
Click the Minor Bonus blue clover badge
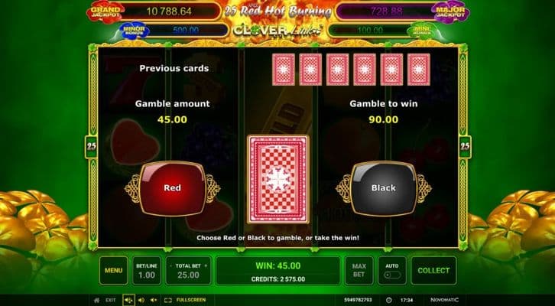[134, 30]
